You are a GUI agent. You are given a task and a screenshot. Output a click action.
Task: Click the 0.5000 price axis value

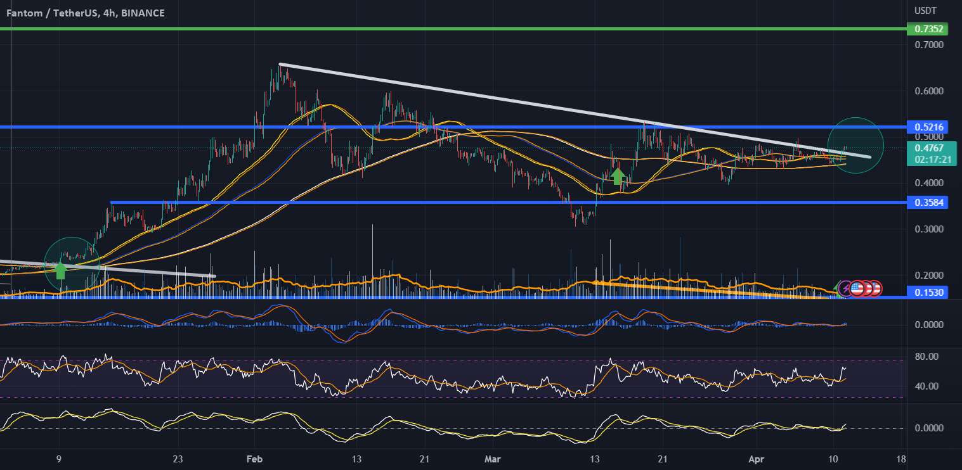point(928,137)
